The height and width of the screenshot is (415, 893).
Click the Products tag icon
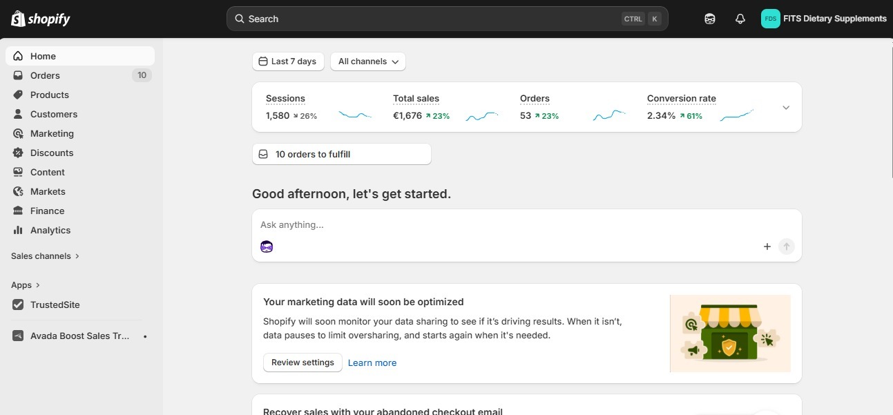coord(18,95)
